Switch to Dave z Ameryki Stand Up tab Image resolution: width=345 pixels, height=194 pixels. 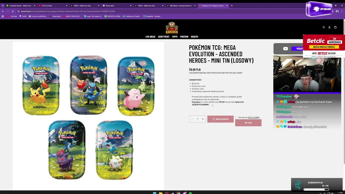pyautogui.click(x=181, y=6)
